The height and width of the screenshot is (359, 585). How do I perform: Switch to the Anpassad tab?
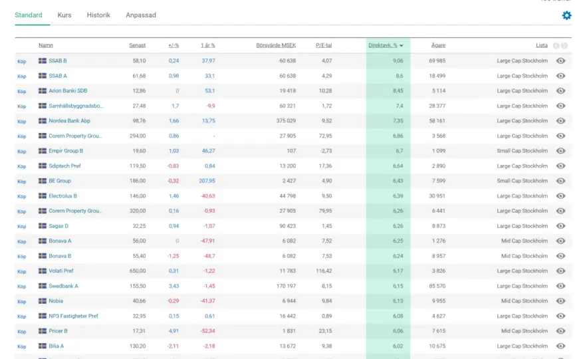point(141,15)
